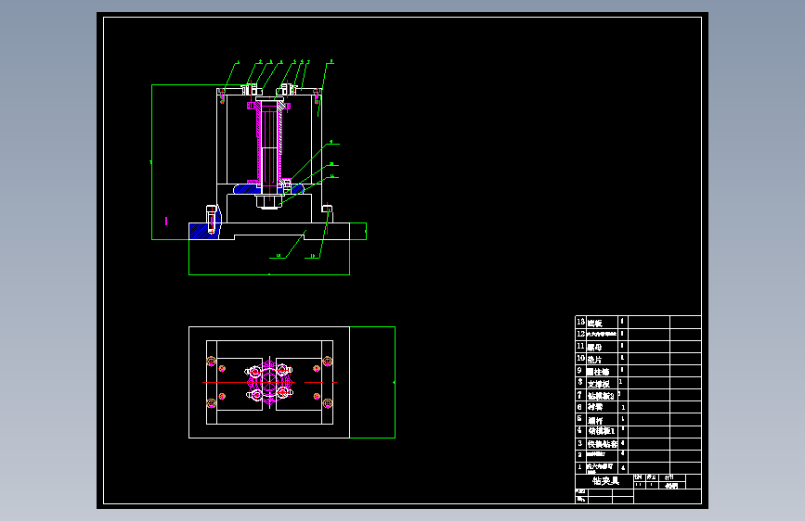Image resolution: width=805 pixels, height=521 pixels.
Task: Click the 垫片 entry in row 10
Action: (x=595, y=360)
